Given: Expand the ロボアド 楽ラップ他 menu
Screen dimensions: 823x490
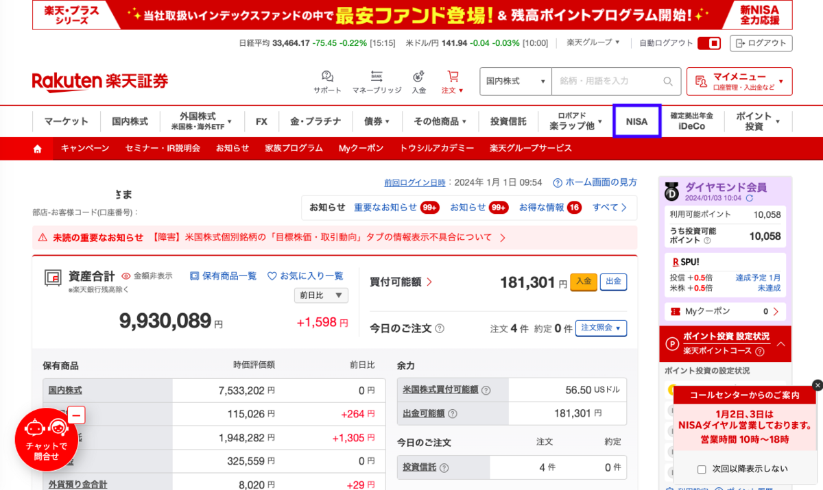Looking at the screenshot, I should pyautogui.click(x=575, y=121).
